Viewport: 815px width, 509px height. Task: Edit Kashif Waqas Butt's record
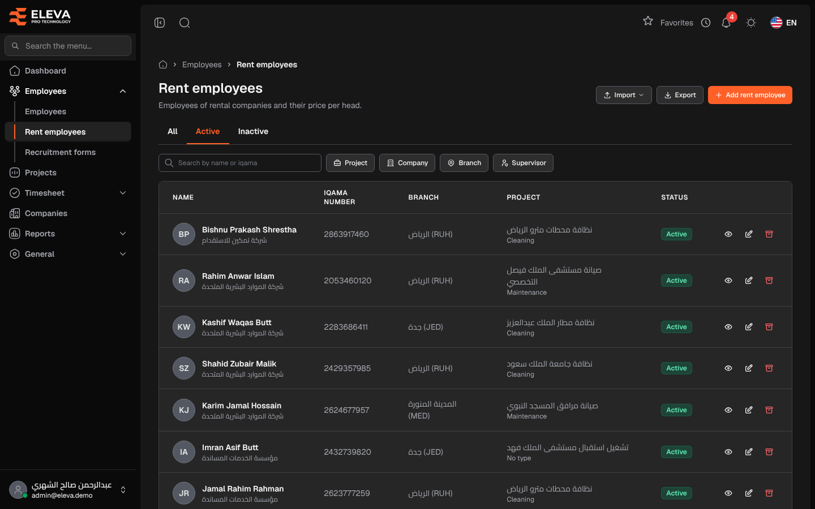[749, 327]
